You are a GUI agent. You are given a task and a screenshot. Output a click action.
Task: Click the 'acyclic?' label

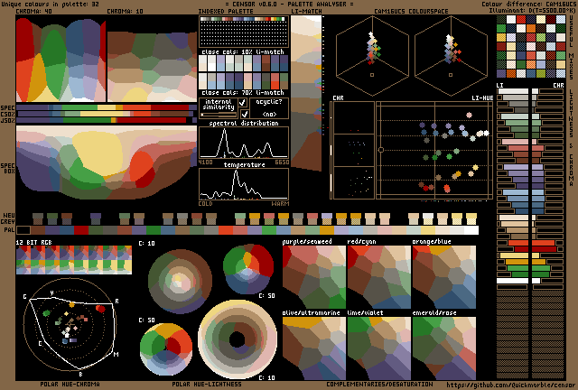(269, 102)
